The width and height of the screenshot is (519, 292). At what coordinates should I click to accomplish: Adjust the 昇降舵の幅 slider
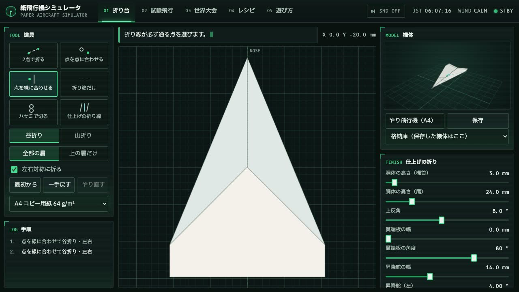click(447, 277)
